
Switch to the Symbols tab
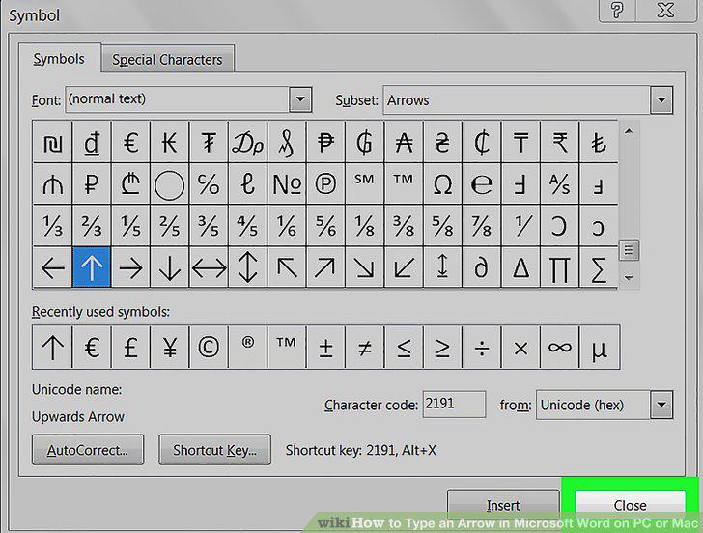click(59, 59)
